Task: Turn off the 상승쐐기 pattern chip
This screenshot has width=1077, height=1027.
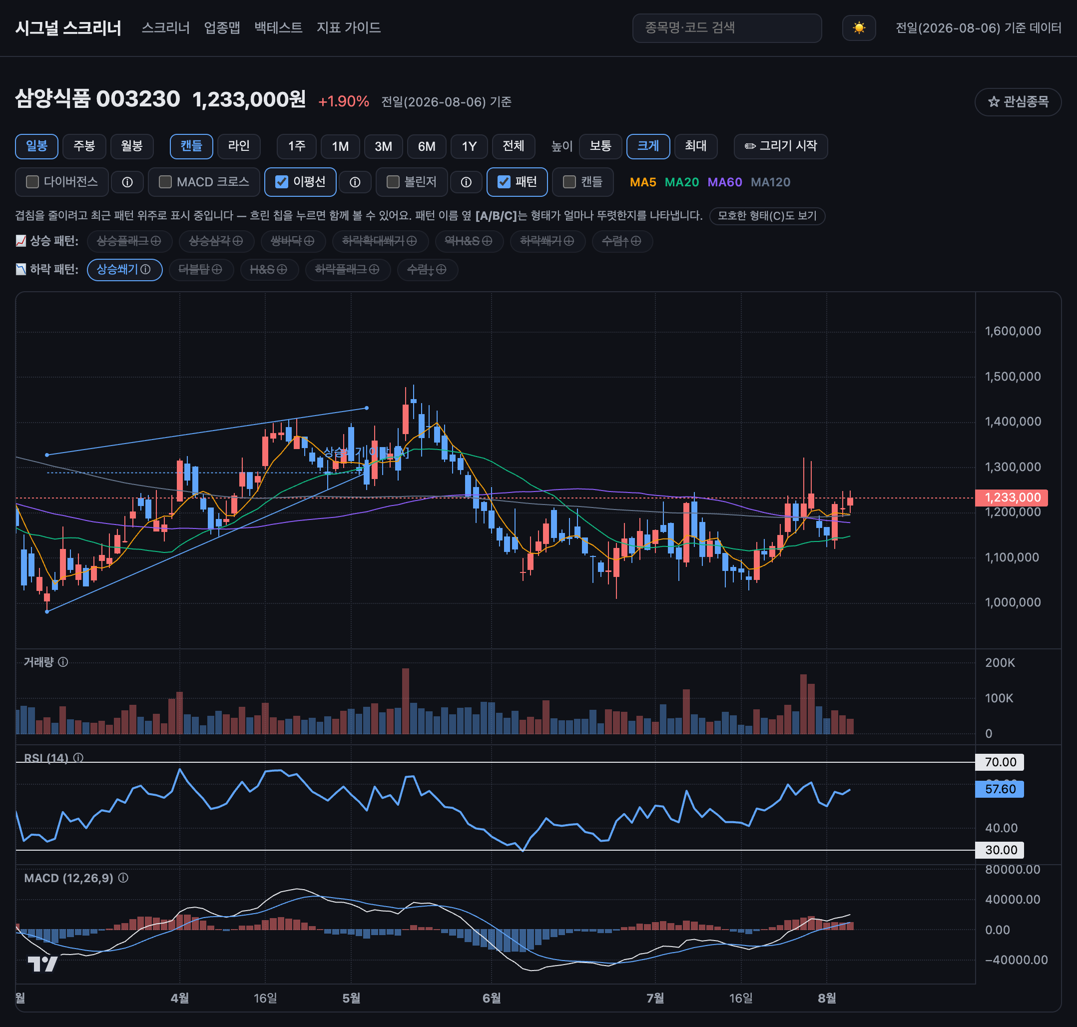Action: 124,269
